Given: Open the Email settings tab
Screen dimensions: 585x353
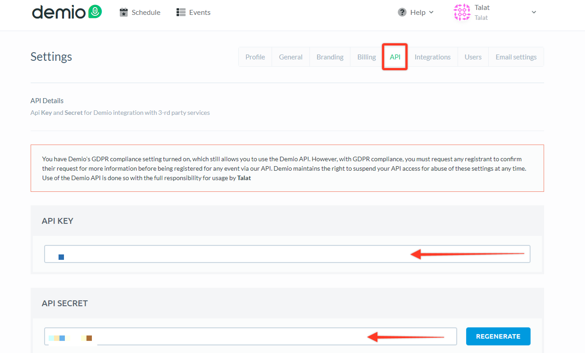Looking at the screenshot, I should tap(516, 57).
